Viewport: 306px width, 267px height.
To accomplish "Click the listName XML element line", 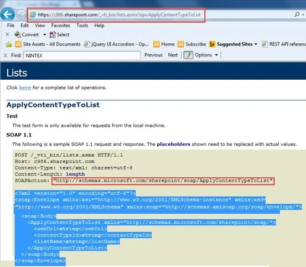I will tap(77, 242).
